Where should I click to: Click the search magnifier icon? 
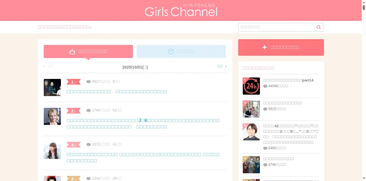319,27
